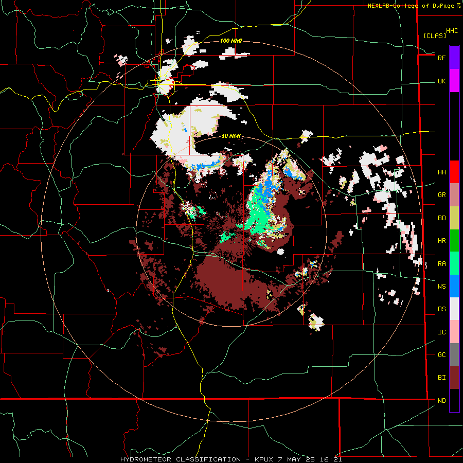The height and width of the screenshot is (463, 463).
Task: Click the [CLAS] units label
Action: tap(435, 35)
